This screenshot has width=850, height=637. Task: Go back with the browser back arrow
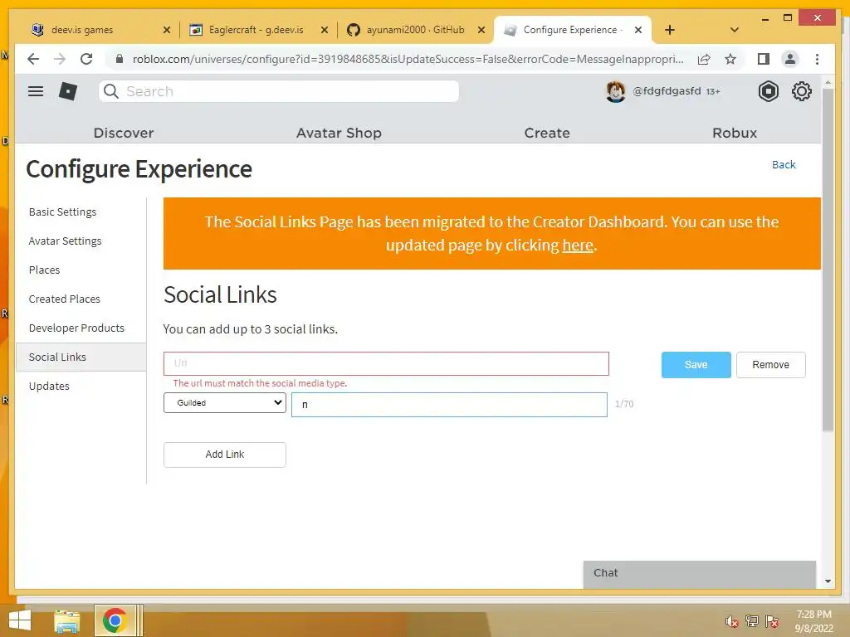pyautogui.click(x=33, y=59)
